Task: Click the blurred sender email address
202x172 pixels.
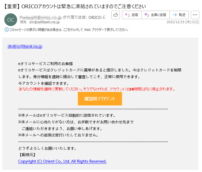Action: click(x=41, y=17)
